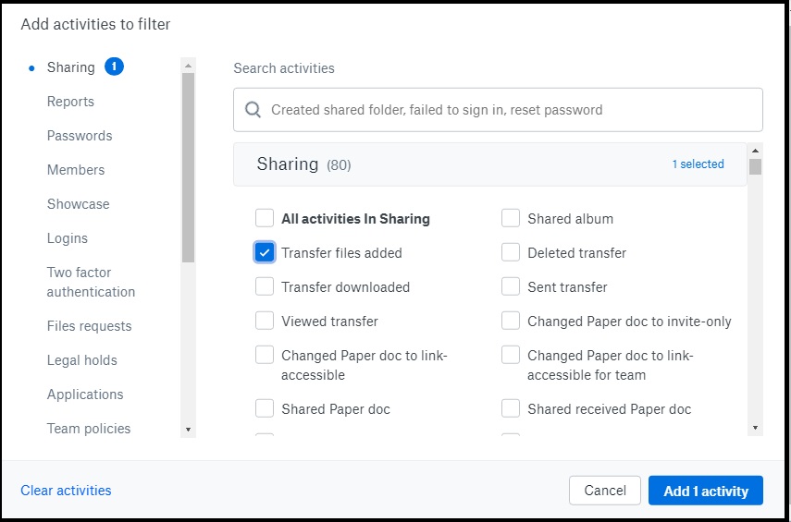Viewport: 791px width, 522px height.
Task: Focus the Search activities input field
Action: click(x=498, y=110)
